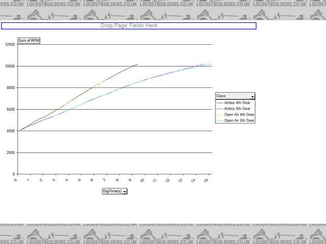Open the Class field dropdown arrow
This screenshot has height=244, width=326.
[x=252, y=96]
